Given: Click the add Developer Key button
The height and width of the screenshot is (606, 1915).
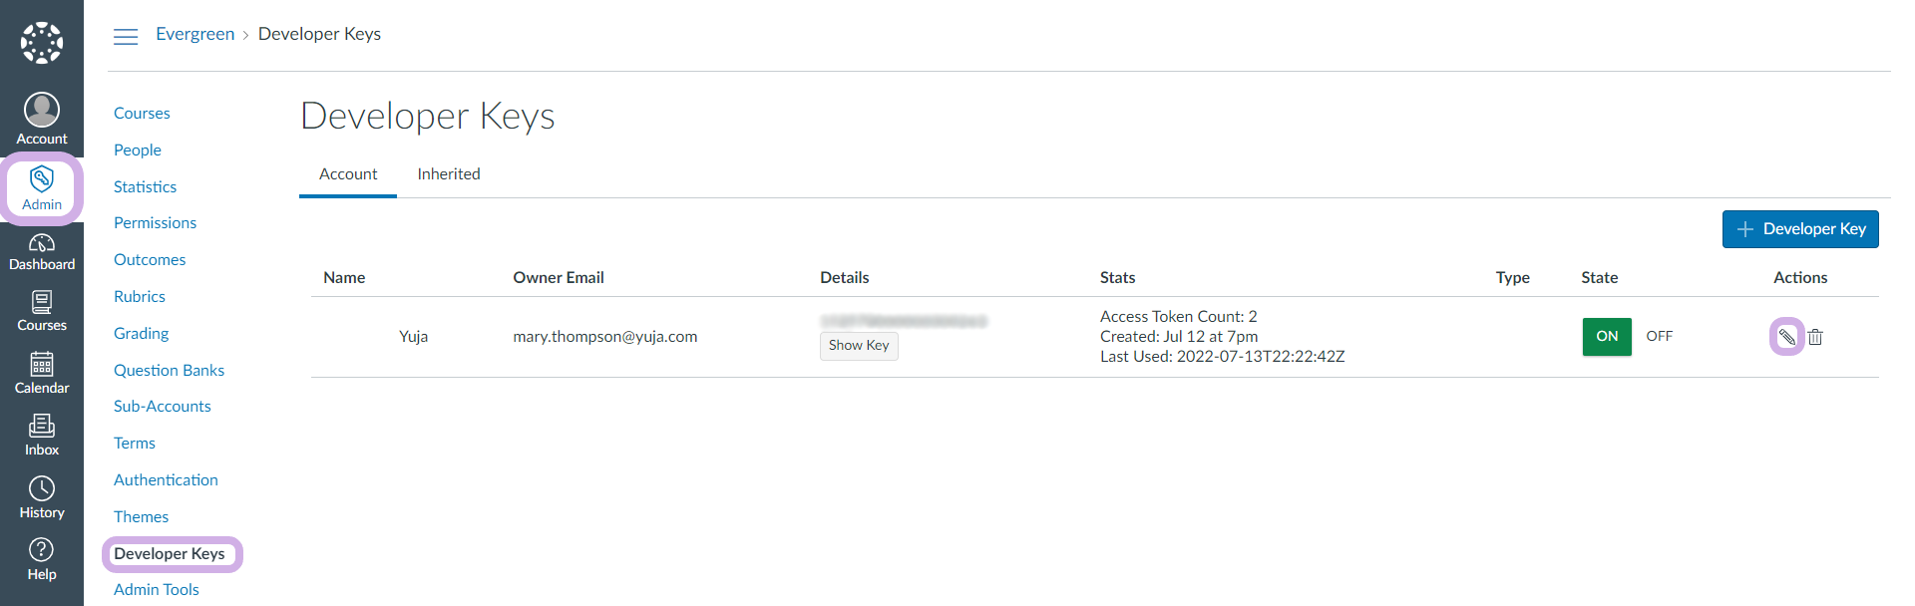Looking at the screenshot, I should pos(1800,229).
